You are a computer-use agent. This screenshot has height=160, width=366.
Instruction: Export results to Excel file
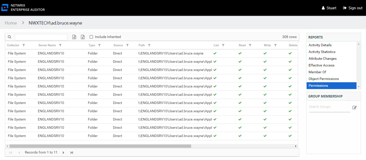(x=83, y=37)
